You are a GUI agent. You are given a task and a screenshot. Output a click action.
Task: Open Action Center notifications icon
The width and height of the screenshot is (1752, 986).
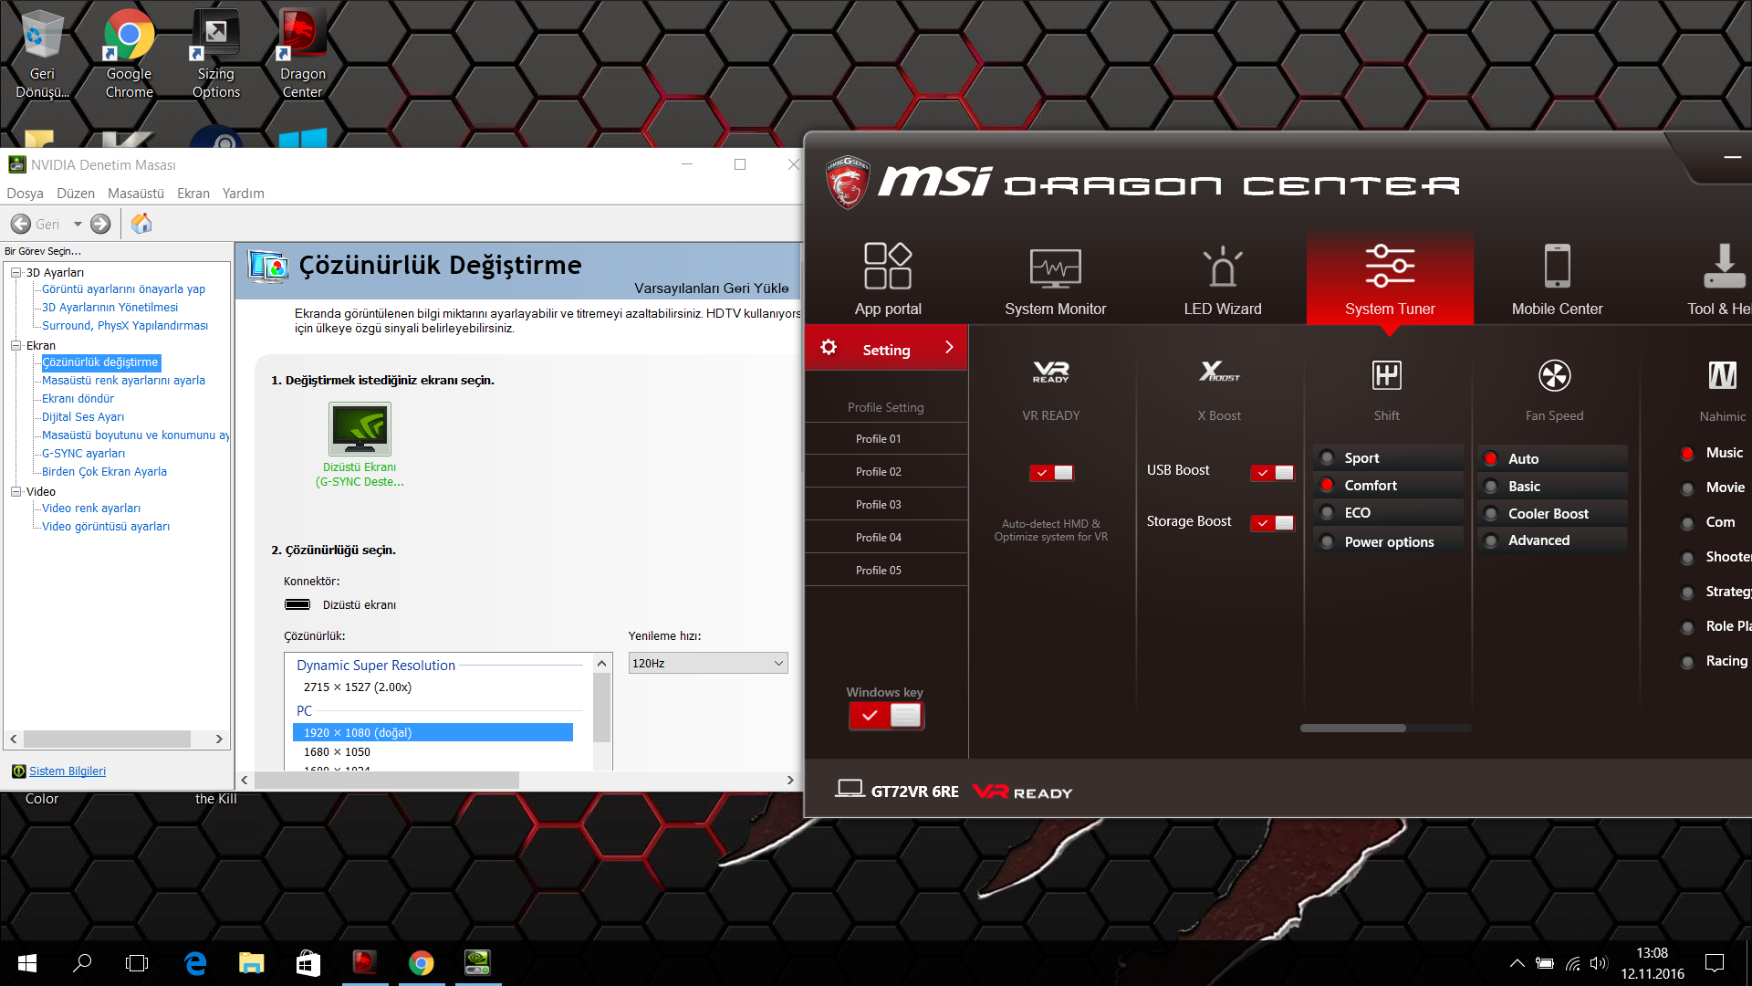pyautogui.click(x=1715, y=963)
